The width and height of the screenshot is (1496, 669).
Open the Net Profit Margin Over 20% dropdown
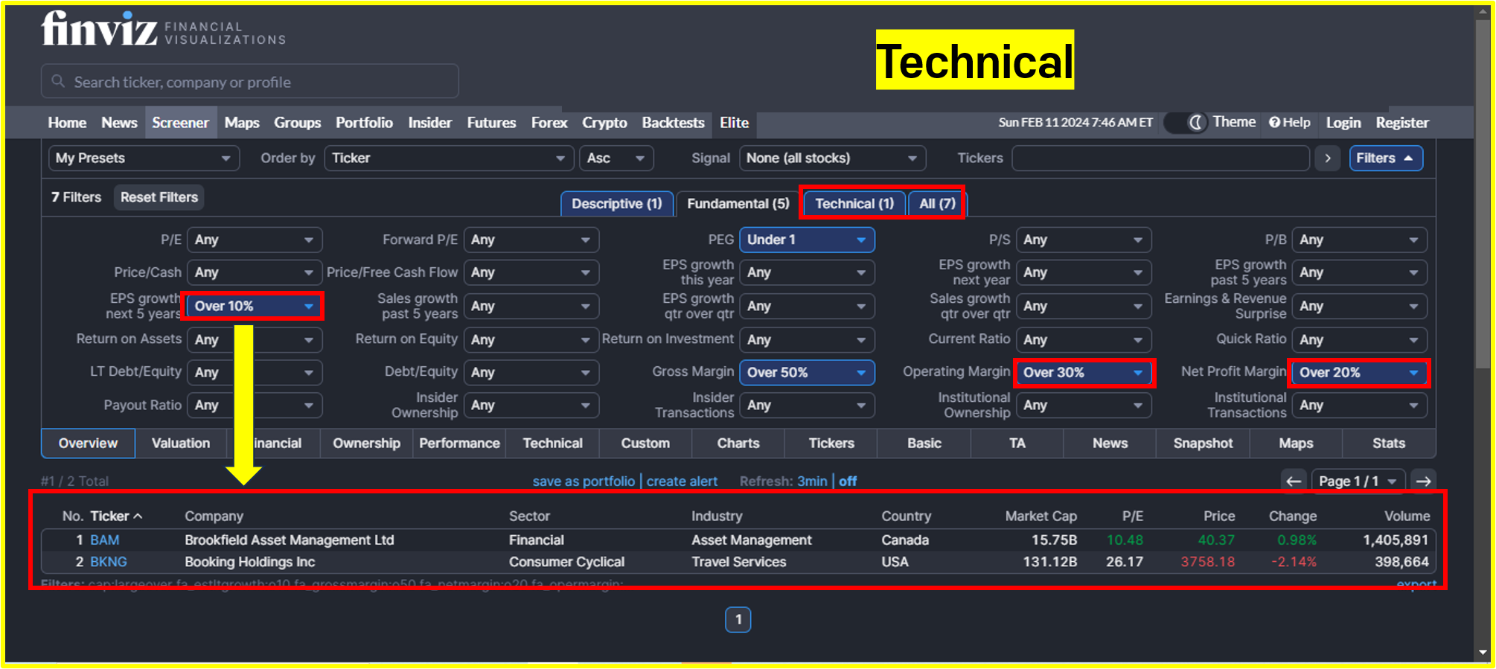pos(1360,372)
